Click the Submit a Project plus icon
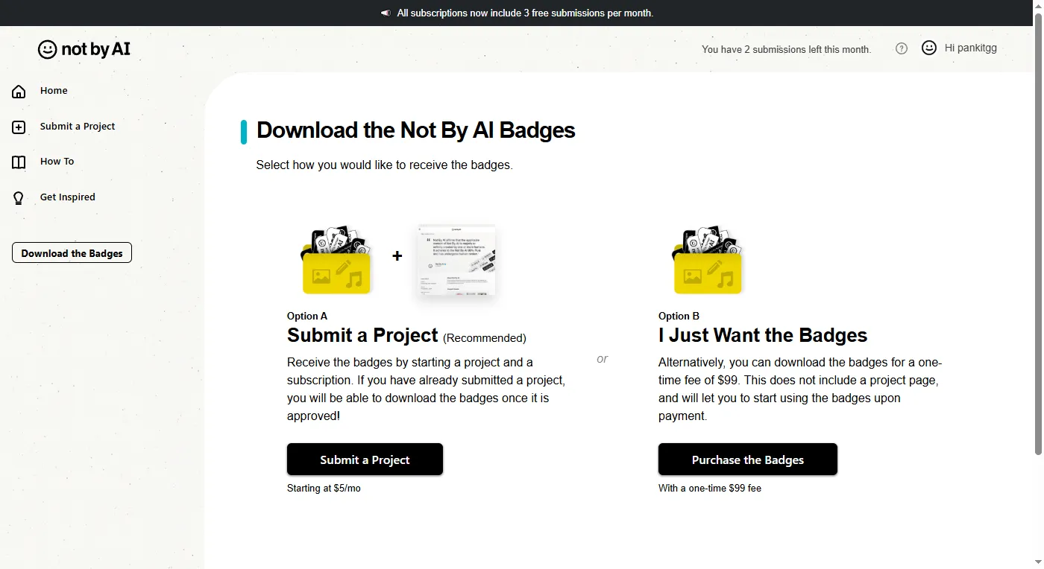The image size is (1044, 569). 19,127
